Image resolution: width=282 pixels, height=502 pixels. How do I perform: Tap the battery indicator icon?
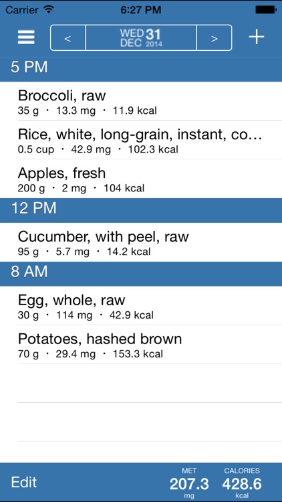coord(265,10)
